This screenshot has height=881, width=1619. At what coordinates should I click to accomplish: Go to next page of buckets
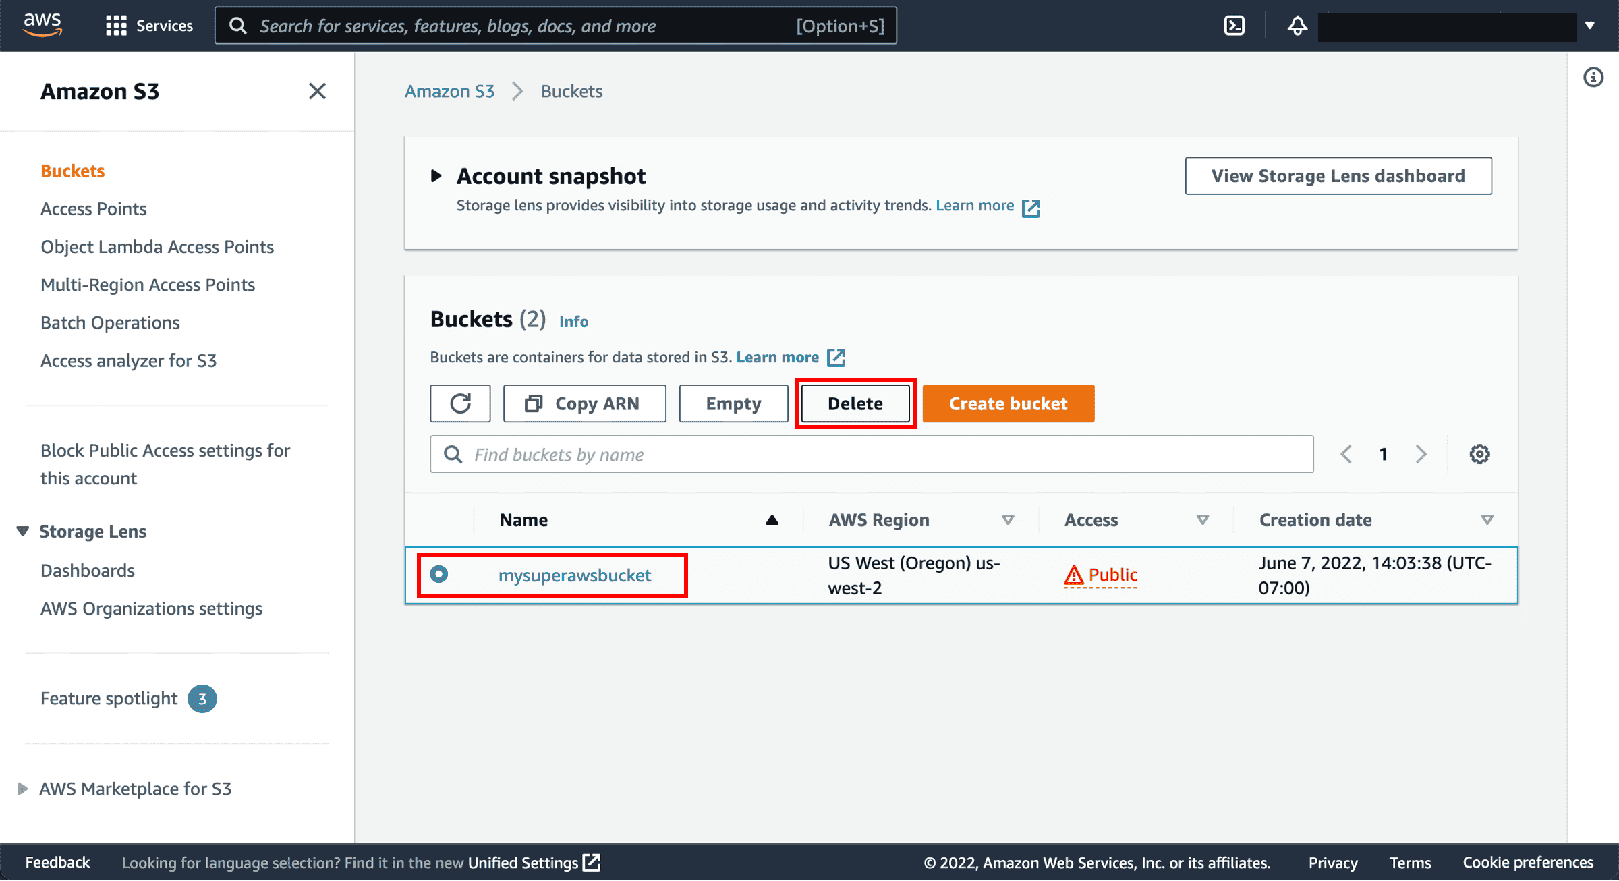[1421, 454]
